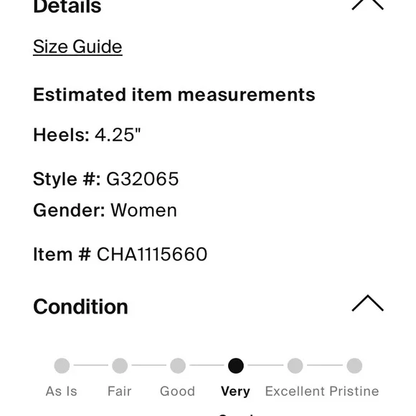This screenshot has height=416, width=416.
Task: Select the Pristine condition dot
Action: pyautogui.click(x=354, y=366)
